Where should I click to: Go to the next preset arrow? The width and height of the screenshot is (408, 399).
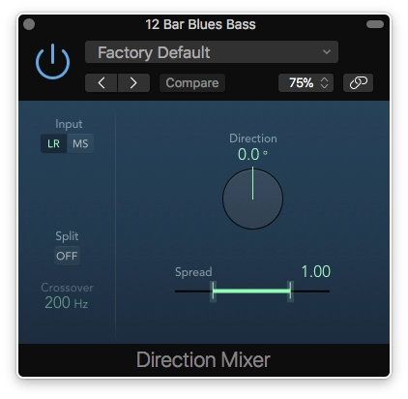click(x=133, y=83)
